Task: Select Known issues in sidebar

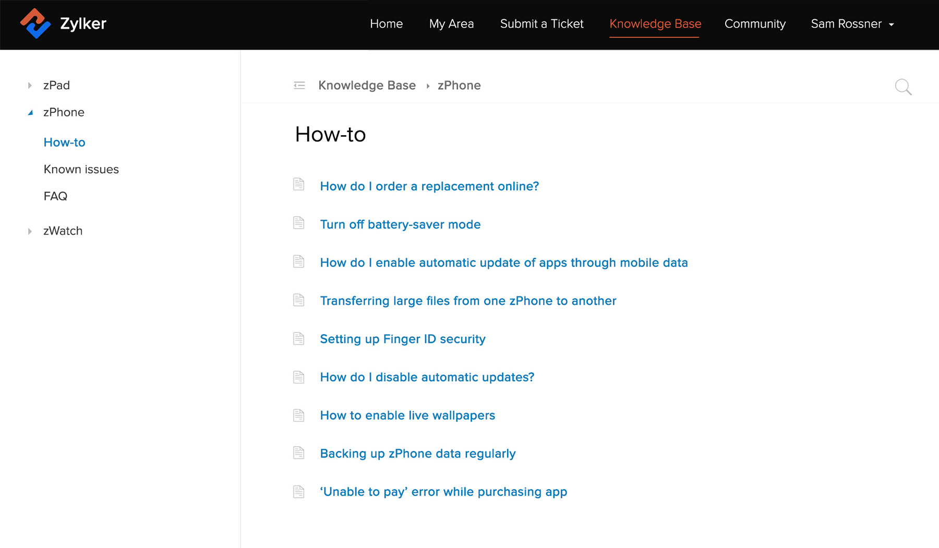Action: pos(81,170)
